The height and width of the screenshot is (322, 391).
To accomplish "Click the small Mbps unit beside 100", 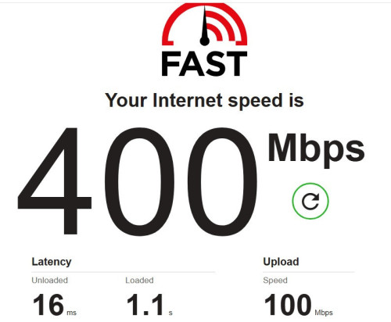I will coord(324,313).
